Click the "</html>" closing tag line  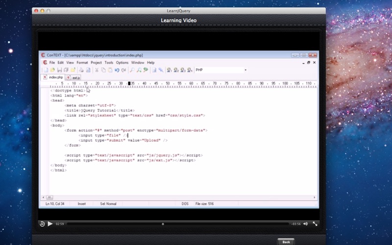58,170
